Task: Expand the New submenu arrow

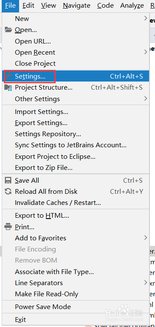Action: coord(146,18)
